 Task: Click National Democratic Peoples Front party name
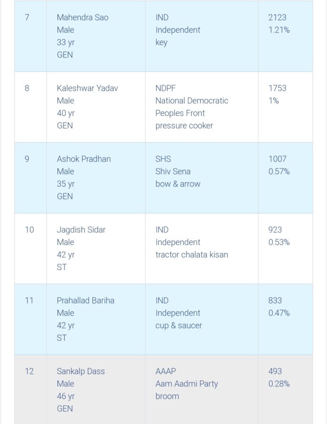(192, 107)
